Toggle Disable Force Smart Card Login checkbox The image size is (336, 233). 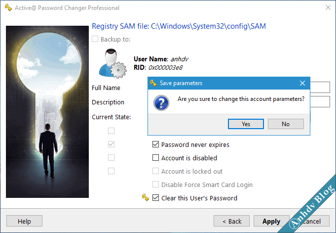[x=155, y=185]
